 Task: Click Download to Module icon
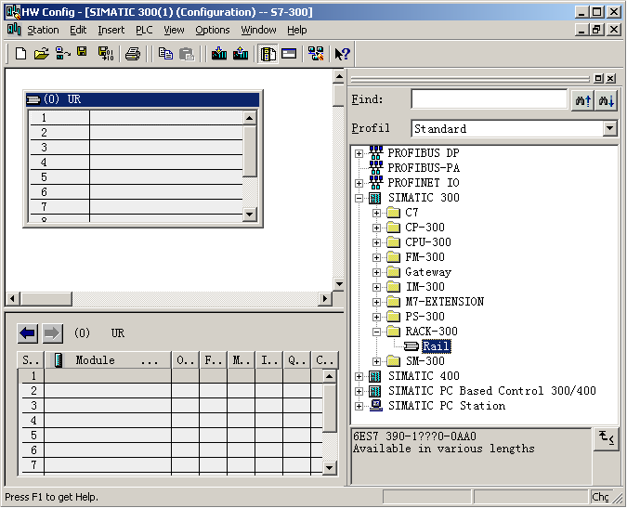(219, 54)
